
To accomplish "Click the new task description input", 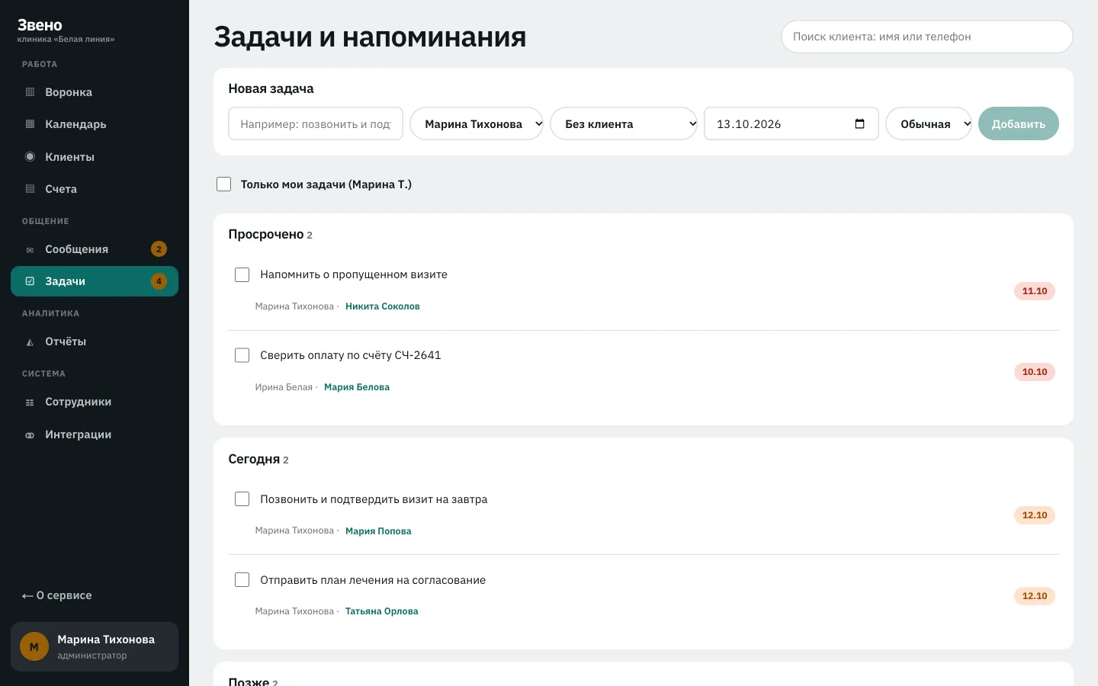I will coord(316,123).
